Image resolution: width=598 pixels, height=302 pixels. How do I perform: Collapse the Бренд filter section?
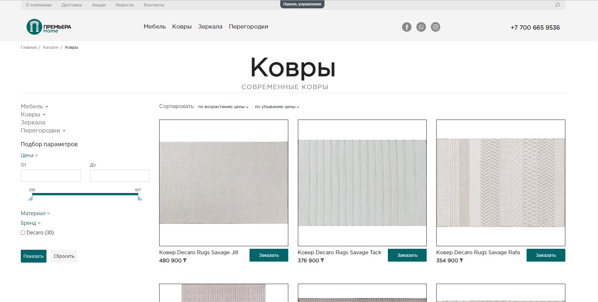tap(30, 223)
